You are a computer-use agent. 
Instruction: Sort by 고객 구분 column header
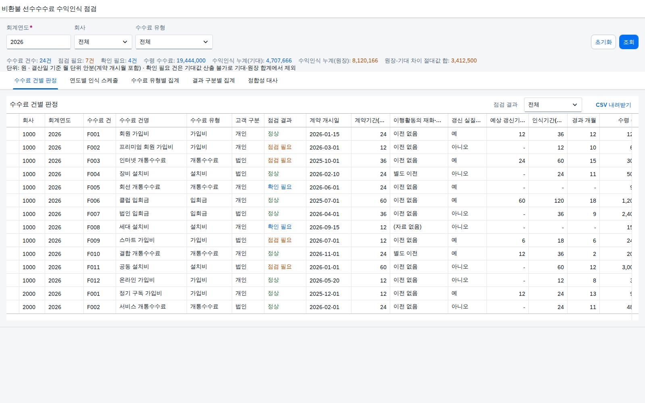(248, 120)
